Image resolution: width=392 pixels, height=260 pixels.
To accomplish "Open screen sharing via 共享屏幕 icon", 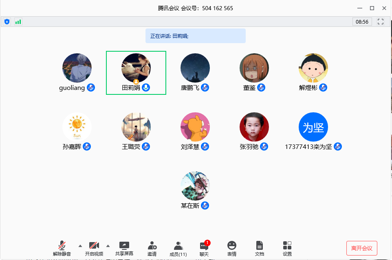I will tap(124, 245).
